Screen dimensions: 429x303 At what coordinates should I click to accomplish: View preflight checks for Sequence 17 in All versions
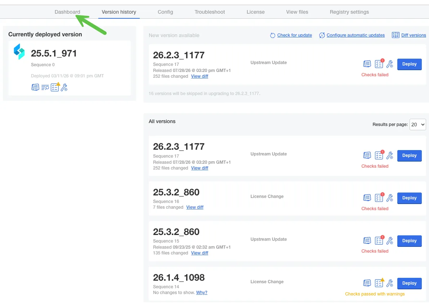[379, 155]
